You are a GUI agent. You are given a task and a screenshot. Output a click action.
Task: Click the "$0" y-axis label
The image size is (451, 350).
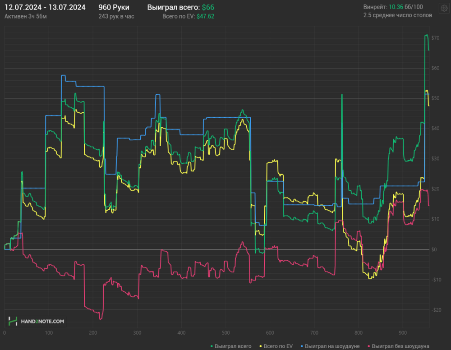434,249
